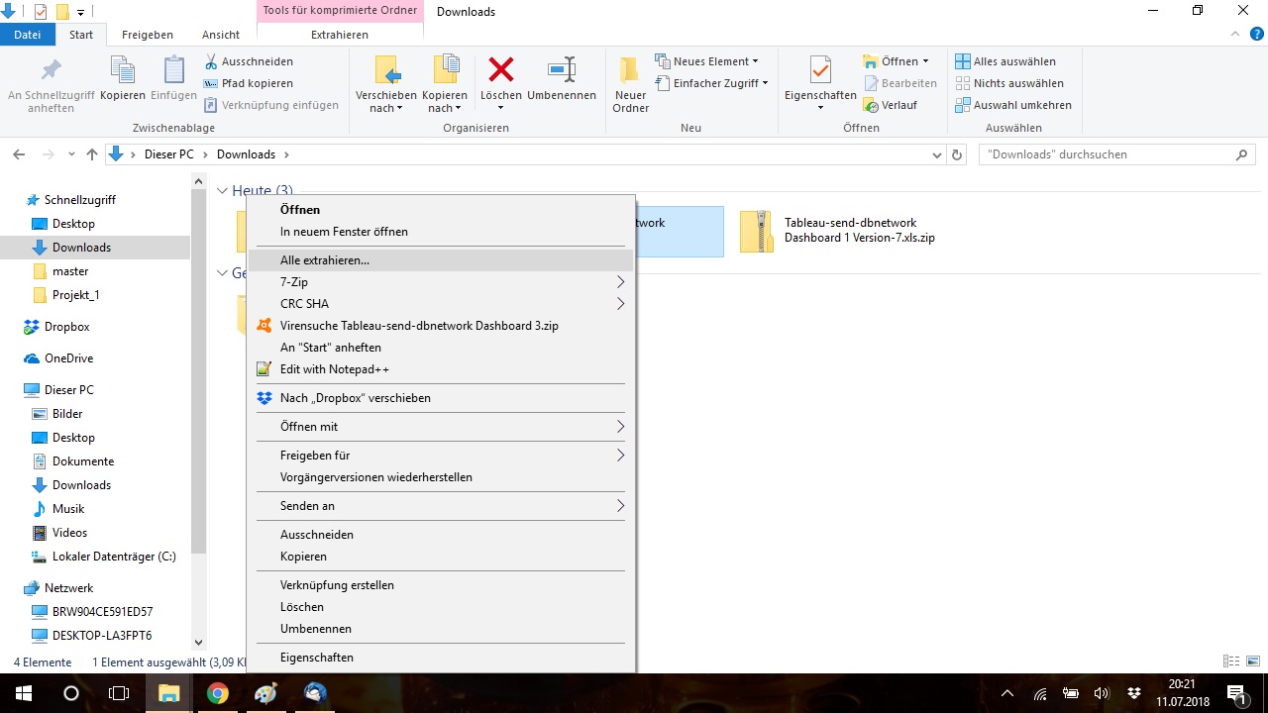Refresh the Downloads folder view

[x=957, y=154]
